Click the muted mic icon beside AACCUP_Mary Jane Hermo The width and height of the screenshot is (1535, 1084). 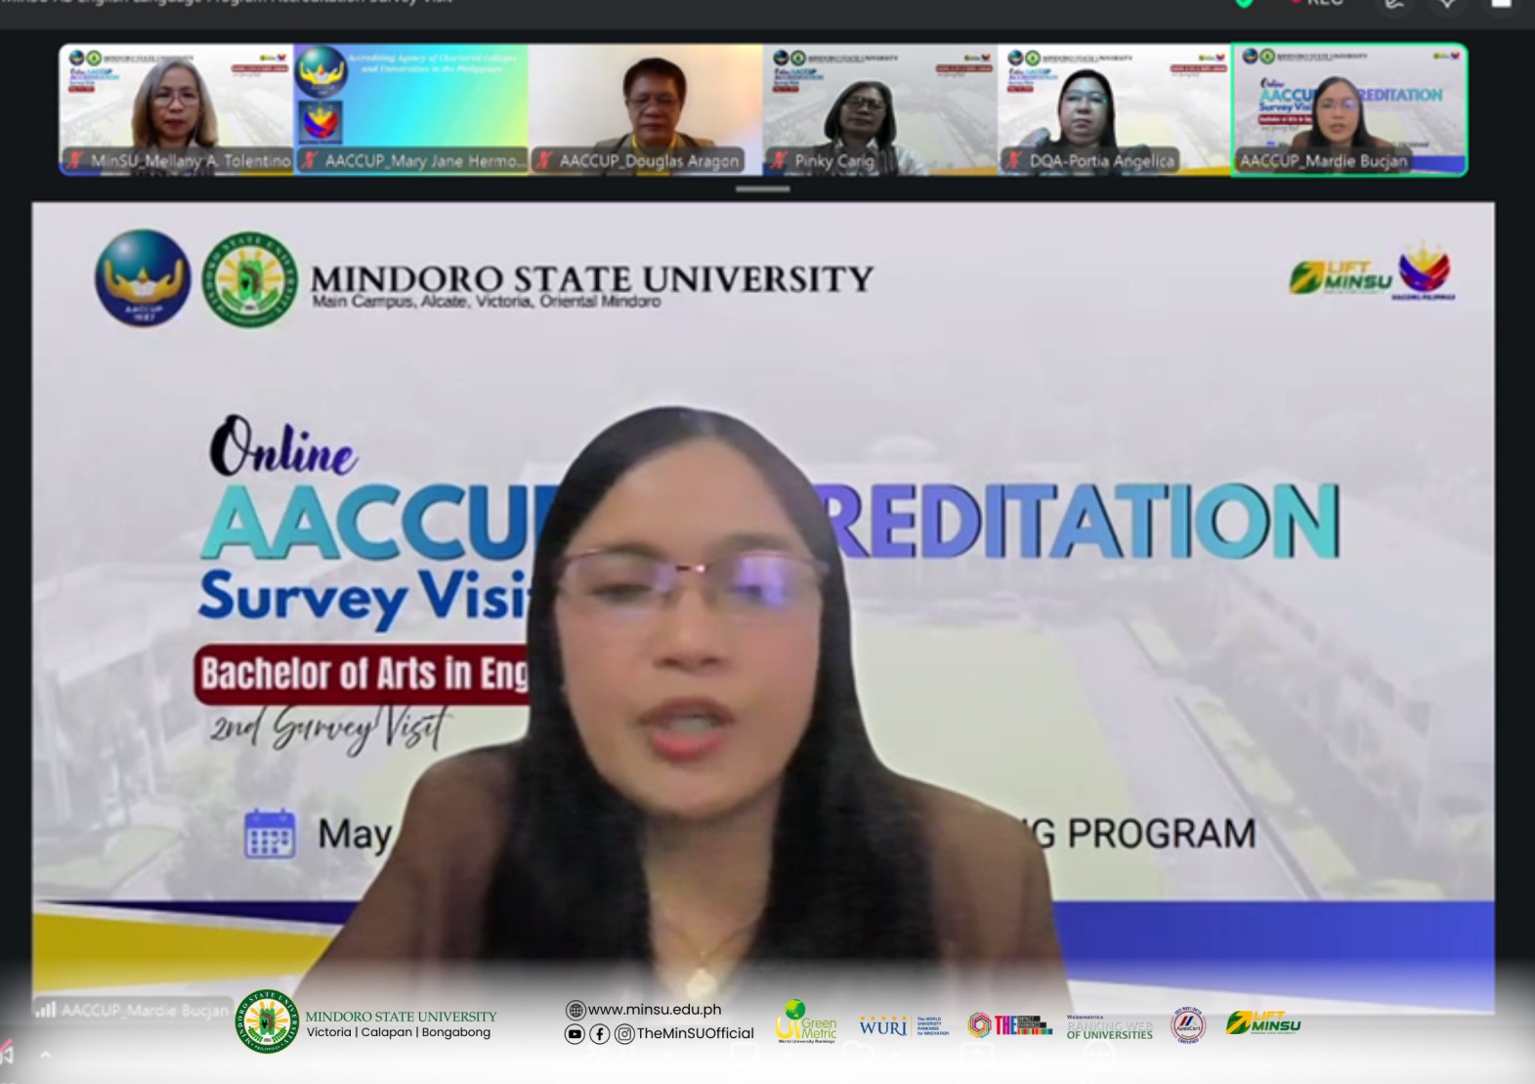point(311,160)
